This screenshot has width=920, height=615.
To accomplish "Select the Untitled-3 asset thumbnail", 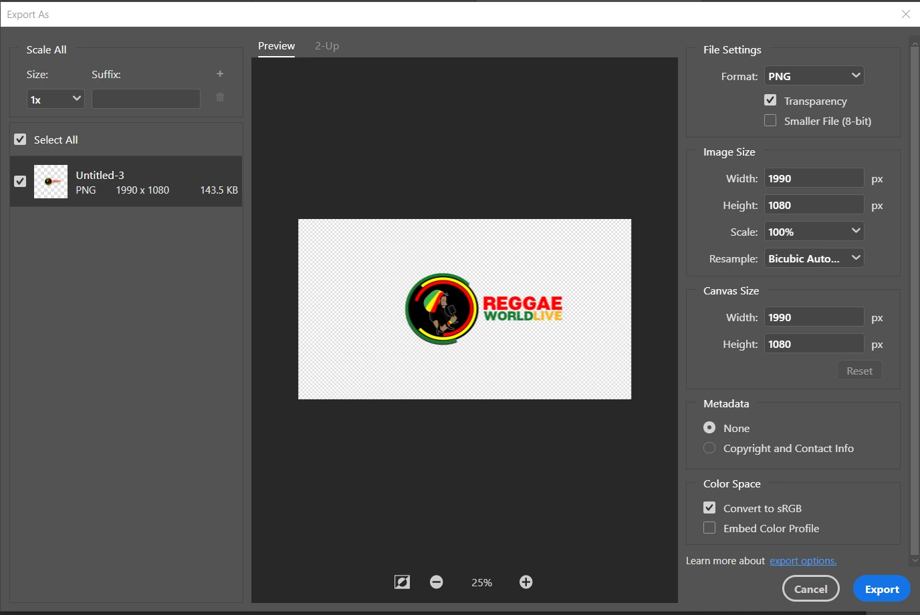I will coord(51,182).
